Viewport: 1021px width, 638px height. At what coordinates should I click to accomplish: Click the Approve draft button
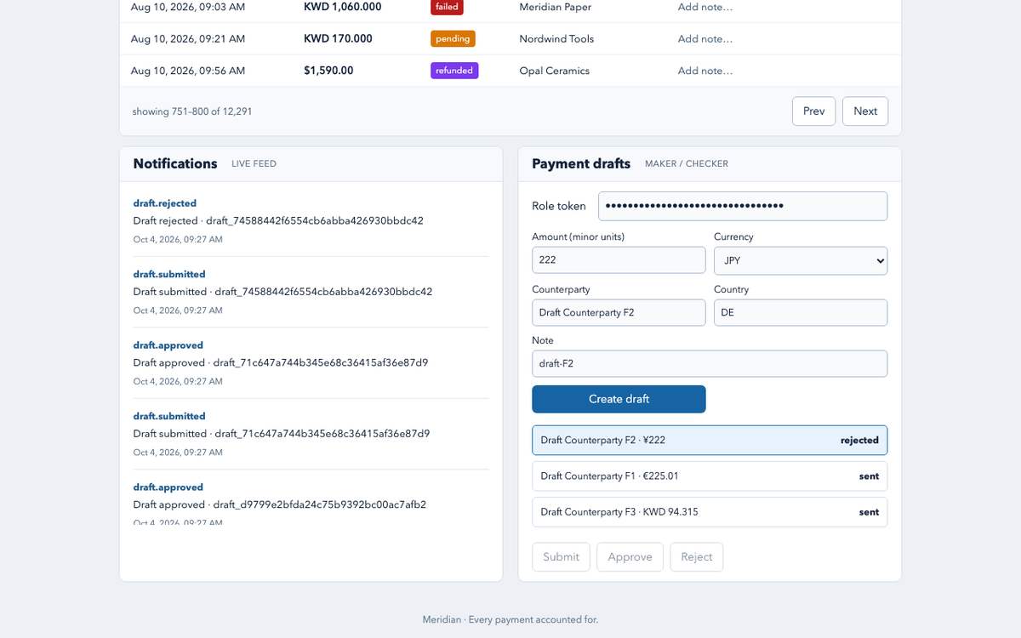click(630, 557)
